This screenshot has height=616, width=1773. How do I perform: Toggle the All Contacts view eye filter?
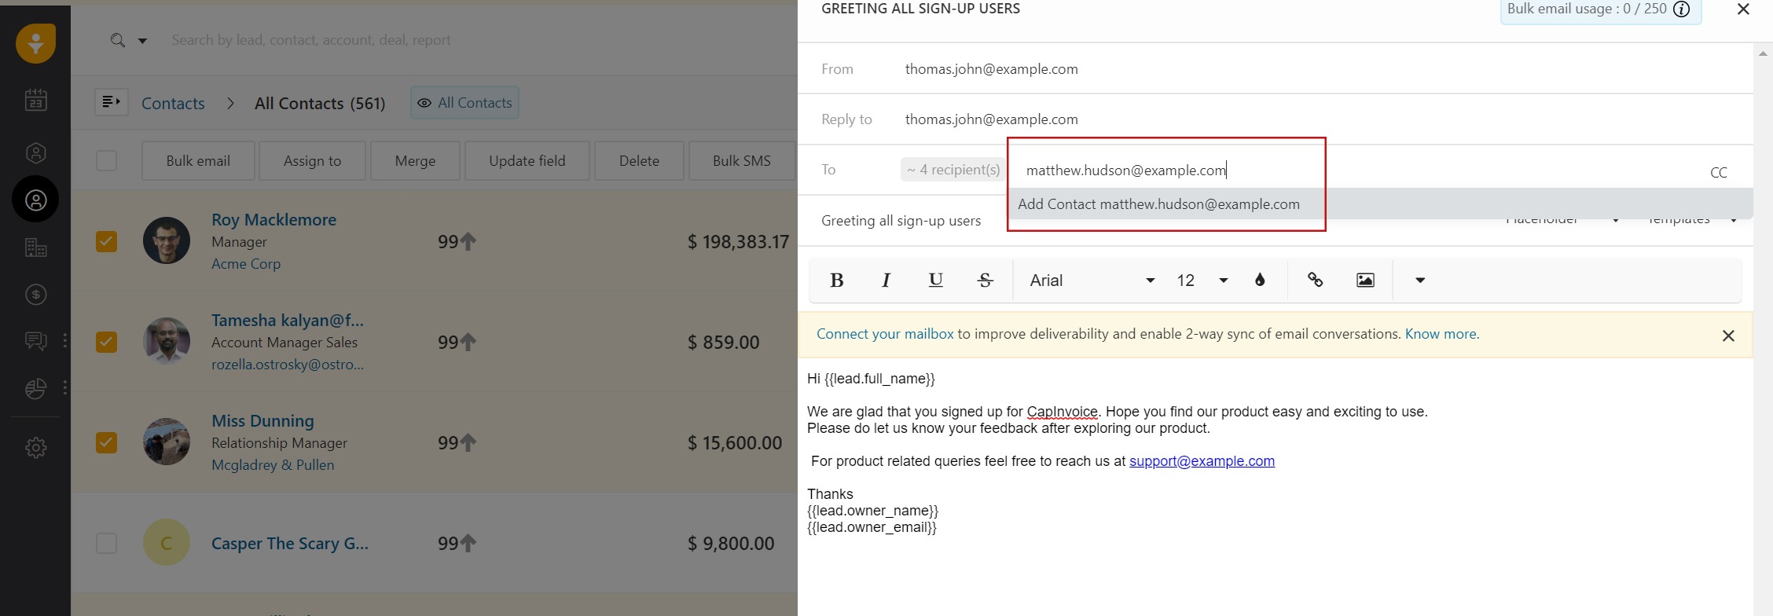(x=464, y=103)
